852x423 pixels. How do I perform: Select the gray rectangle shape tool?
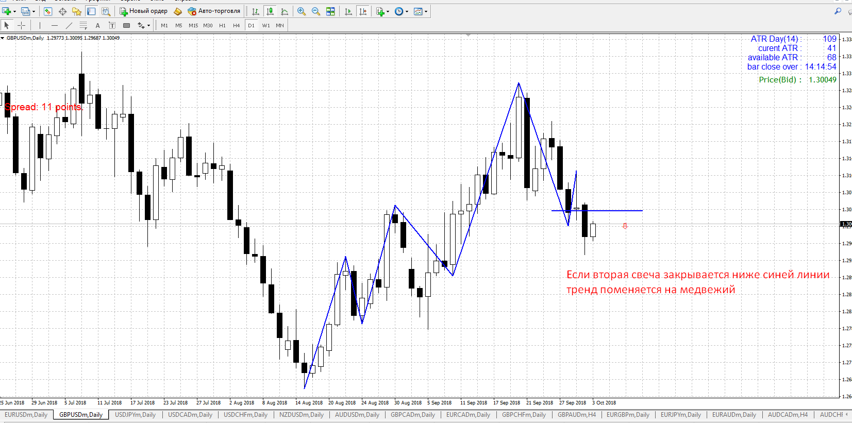click(x=126, y=25)
